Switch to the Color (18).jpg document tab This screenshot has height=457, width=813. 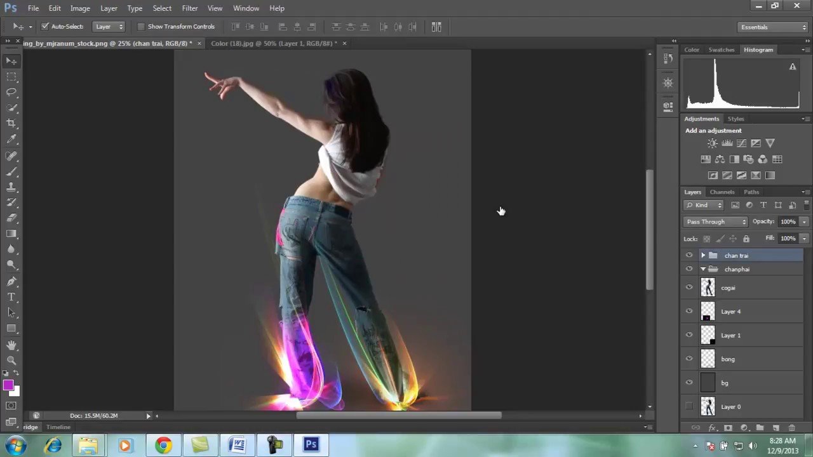pos(276,43)
